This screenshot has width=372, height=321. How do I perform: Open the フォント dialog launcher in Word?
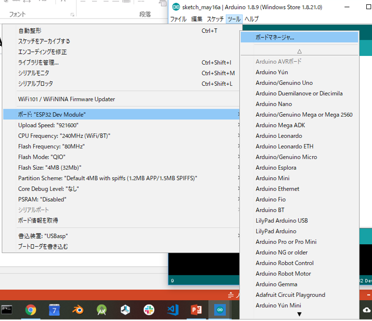coord(72,15)
